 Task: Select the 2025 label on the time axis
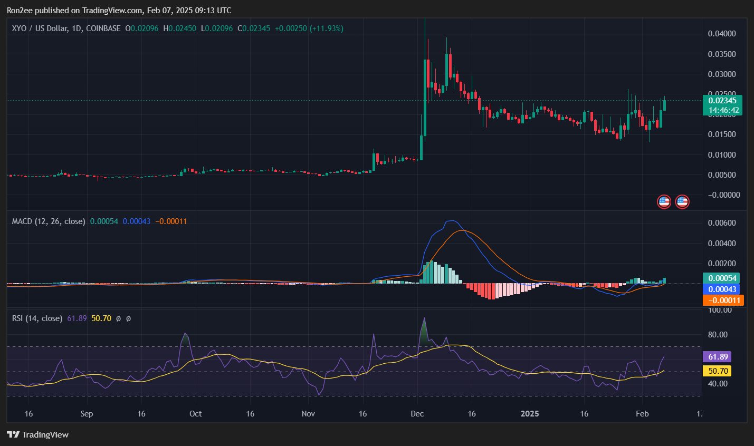point(530,414)
